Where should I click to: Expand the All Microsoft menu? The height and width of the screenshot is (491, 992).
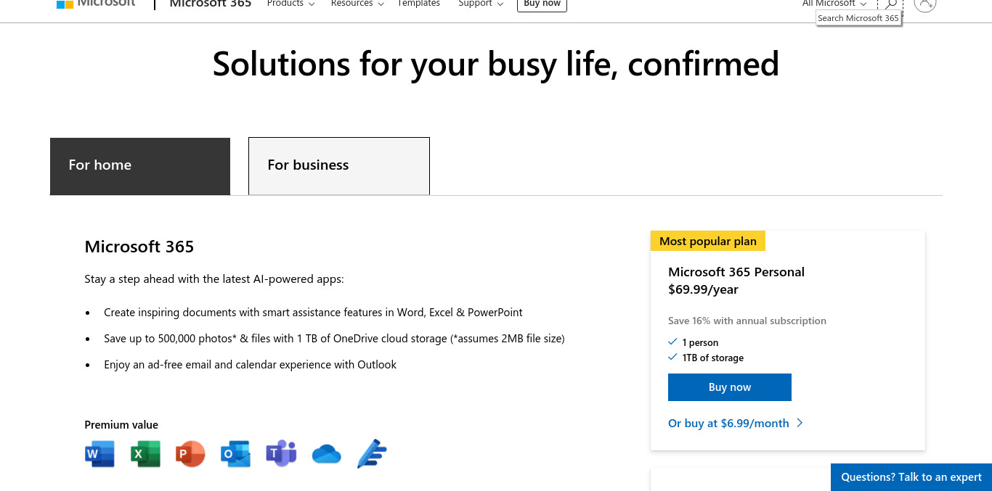(x=834, y=4)
